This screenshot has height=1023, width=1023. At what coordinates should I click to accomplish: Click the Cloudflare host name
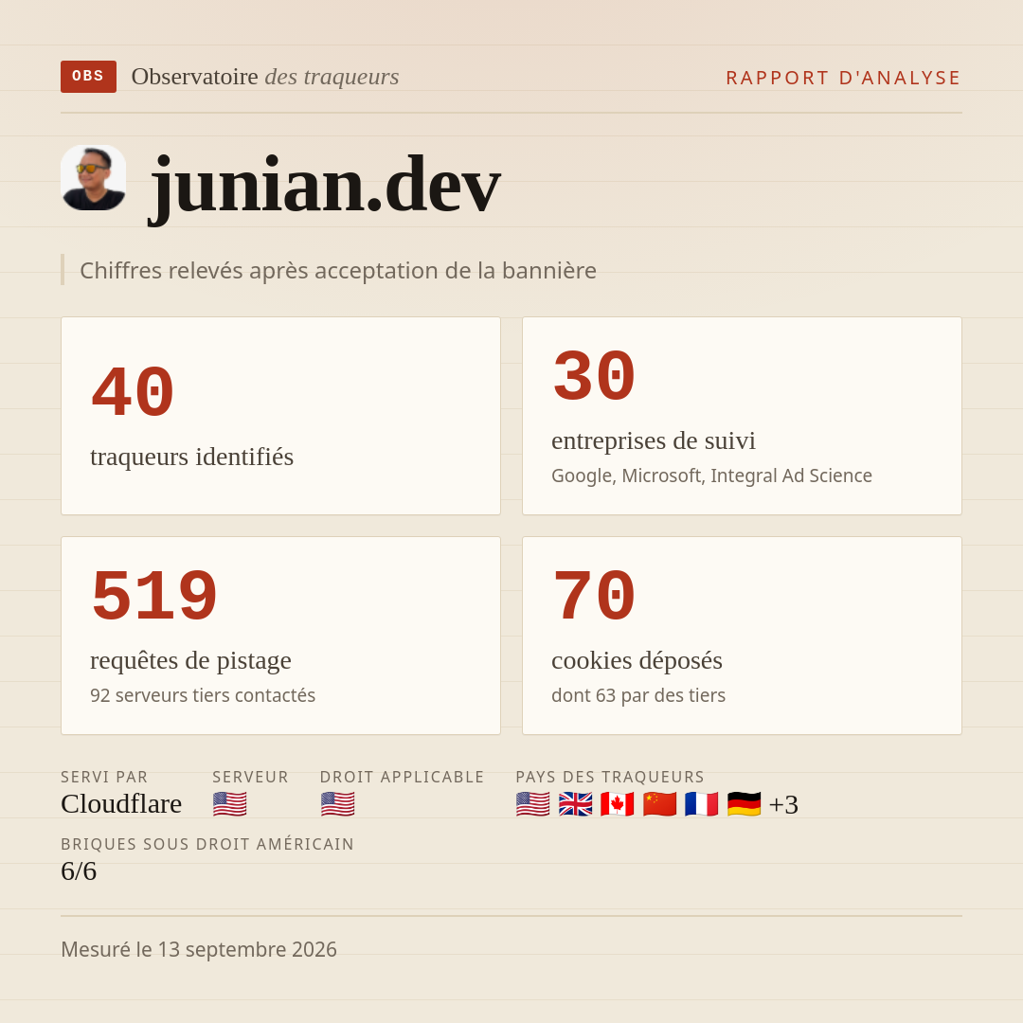click(121, 804)
